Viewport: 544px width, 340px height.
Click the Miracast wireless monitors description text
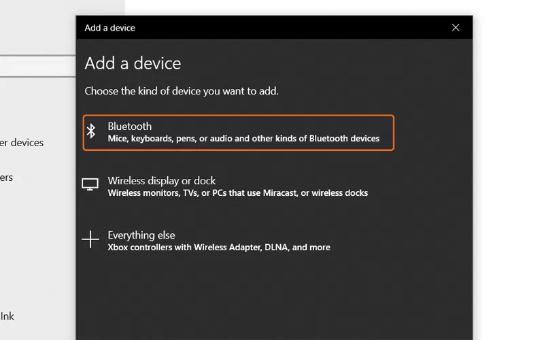coord(237,193)
